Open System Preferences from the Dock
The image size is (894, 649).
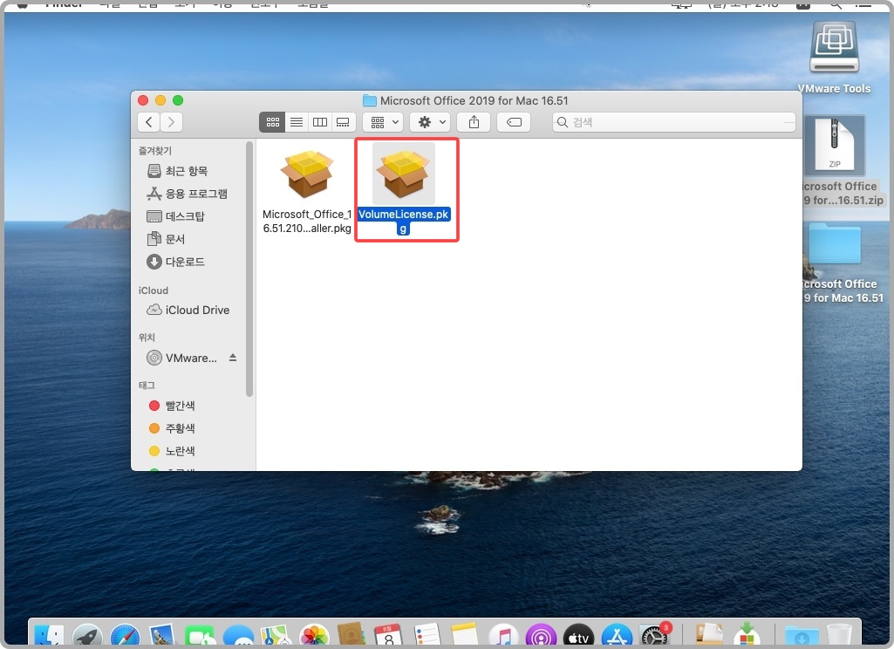654,636
